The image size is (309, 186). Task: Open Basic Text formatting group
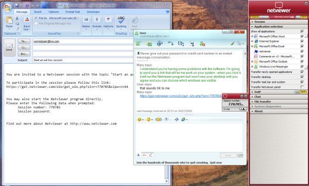click(27, 24)
